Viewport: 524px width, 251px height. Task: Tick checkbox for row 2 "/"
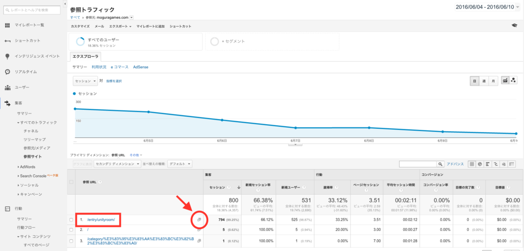point(71,230)
